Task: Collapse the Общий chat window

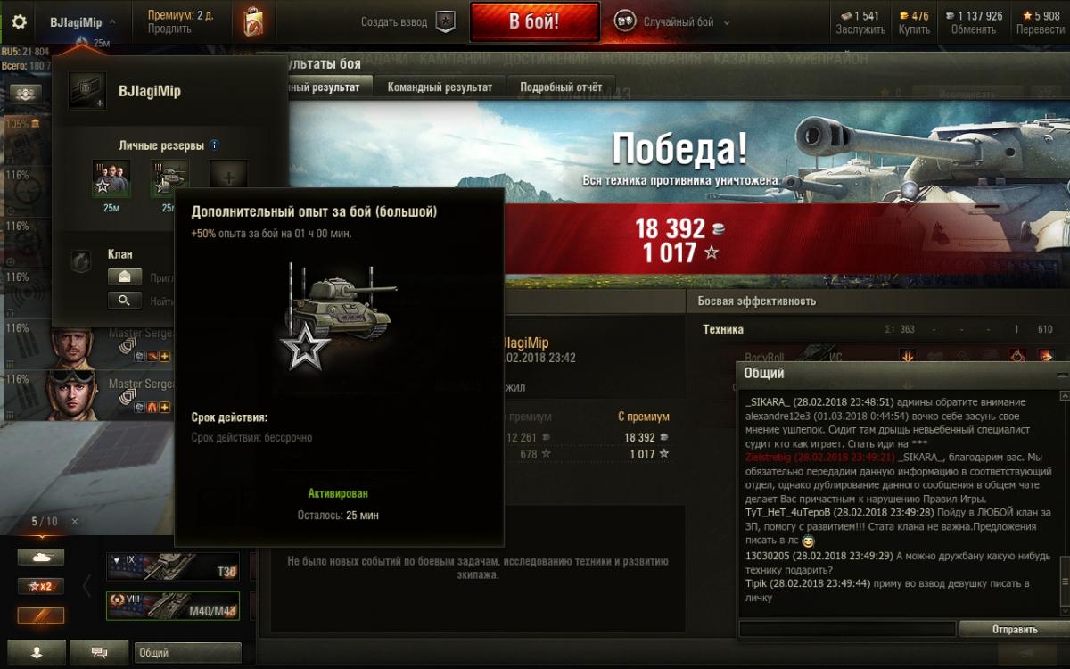Action: 1059,374
